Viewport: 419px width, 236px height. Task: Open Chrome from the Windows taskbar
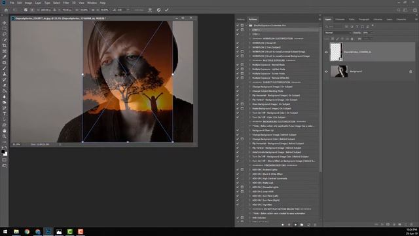click(x=27, y=231)
